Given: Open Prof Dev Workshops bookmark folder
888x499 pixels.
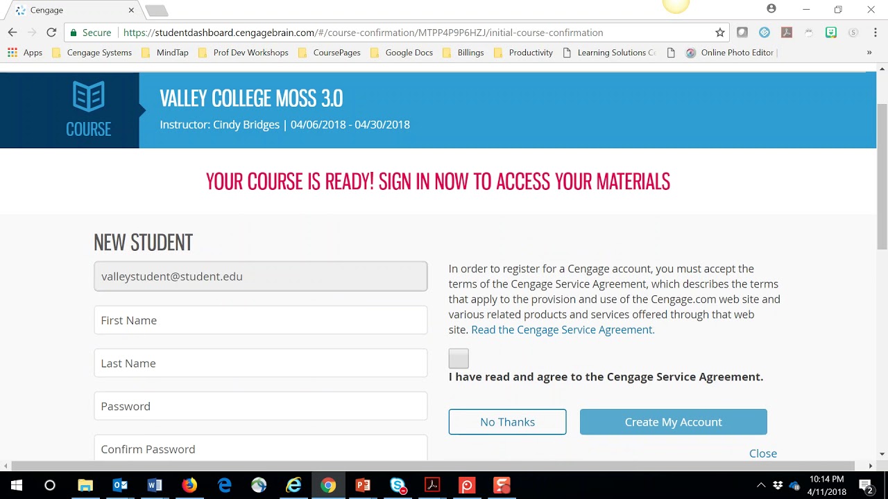Looking at the screenshot, I should point(243,53).
